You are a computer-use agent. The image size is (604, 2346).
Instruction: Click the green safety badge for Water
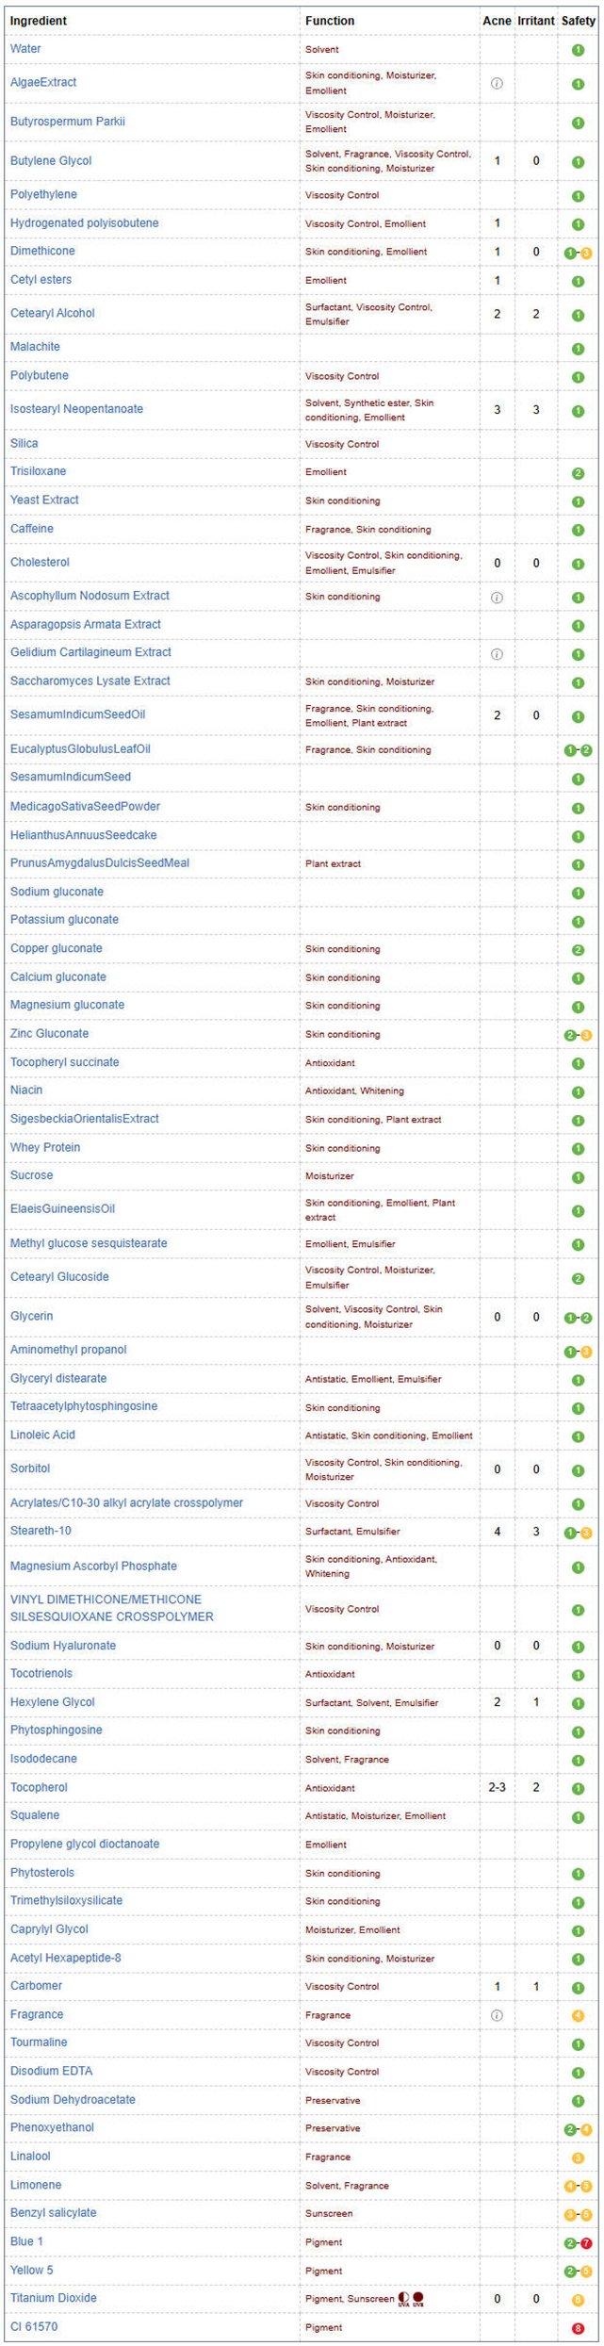578,50
